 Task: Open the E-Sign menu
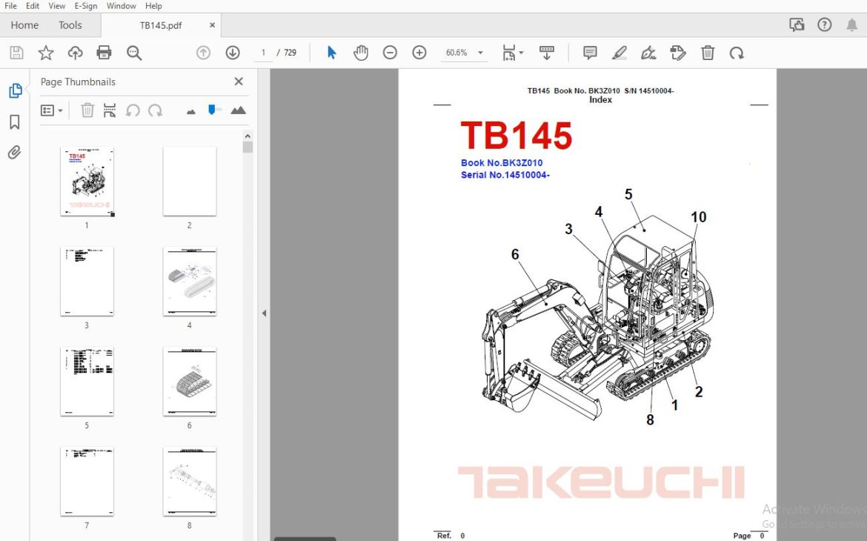86,6
